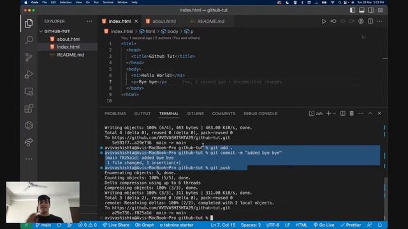Change Spaces: 2 indentation setting

click(x=251, y=225)
